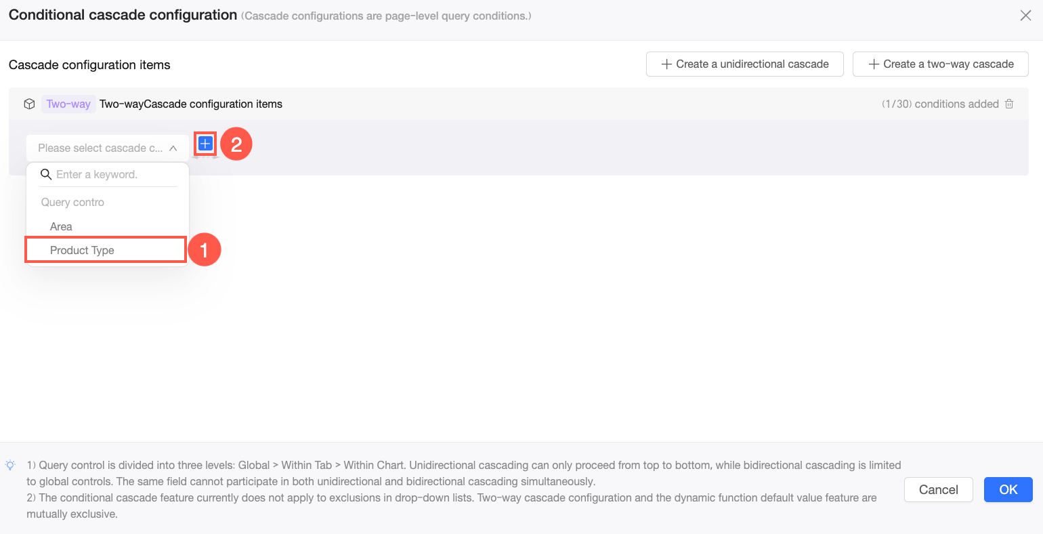The height and width of the screenshot is (534, 1043).
Task: Click the red annotation marker numbered 1
Action: coord(204,249)
